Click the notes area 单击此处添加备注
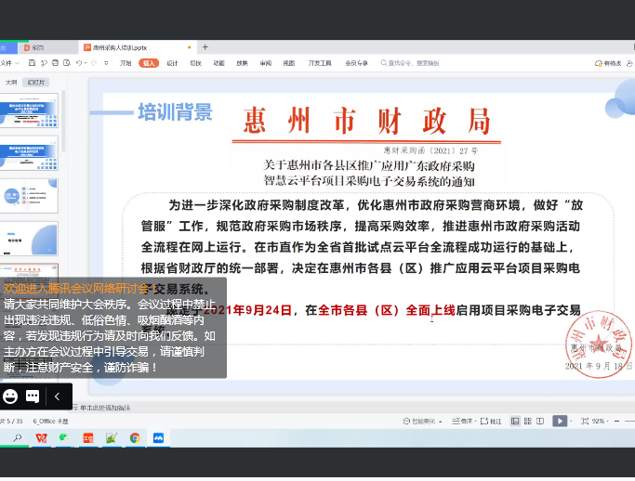635x481 pixels. tap(105, 408)
